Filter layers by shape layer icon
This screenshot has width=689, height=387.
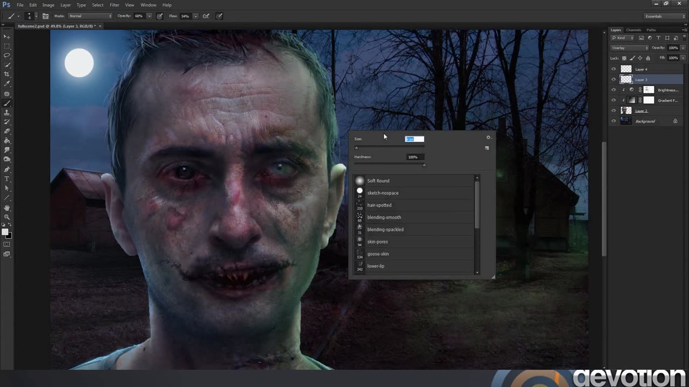[667, 38]
